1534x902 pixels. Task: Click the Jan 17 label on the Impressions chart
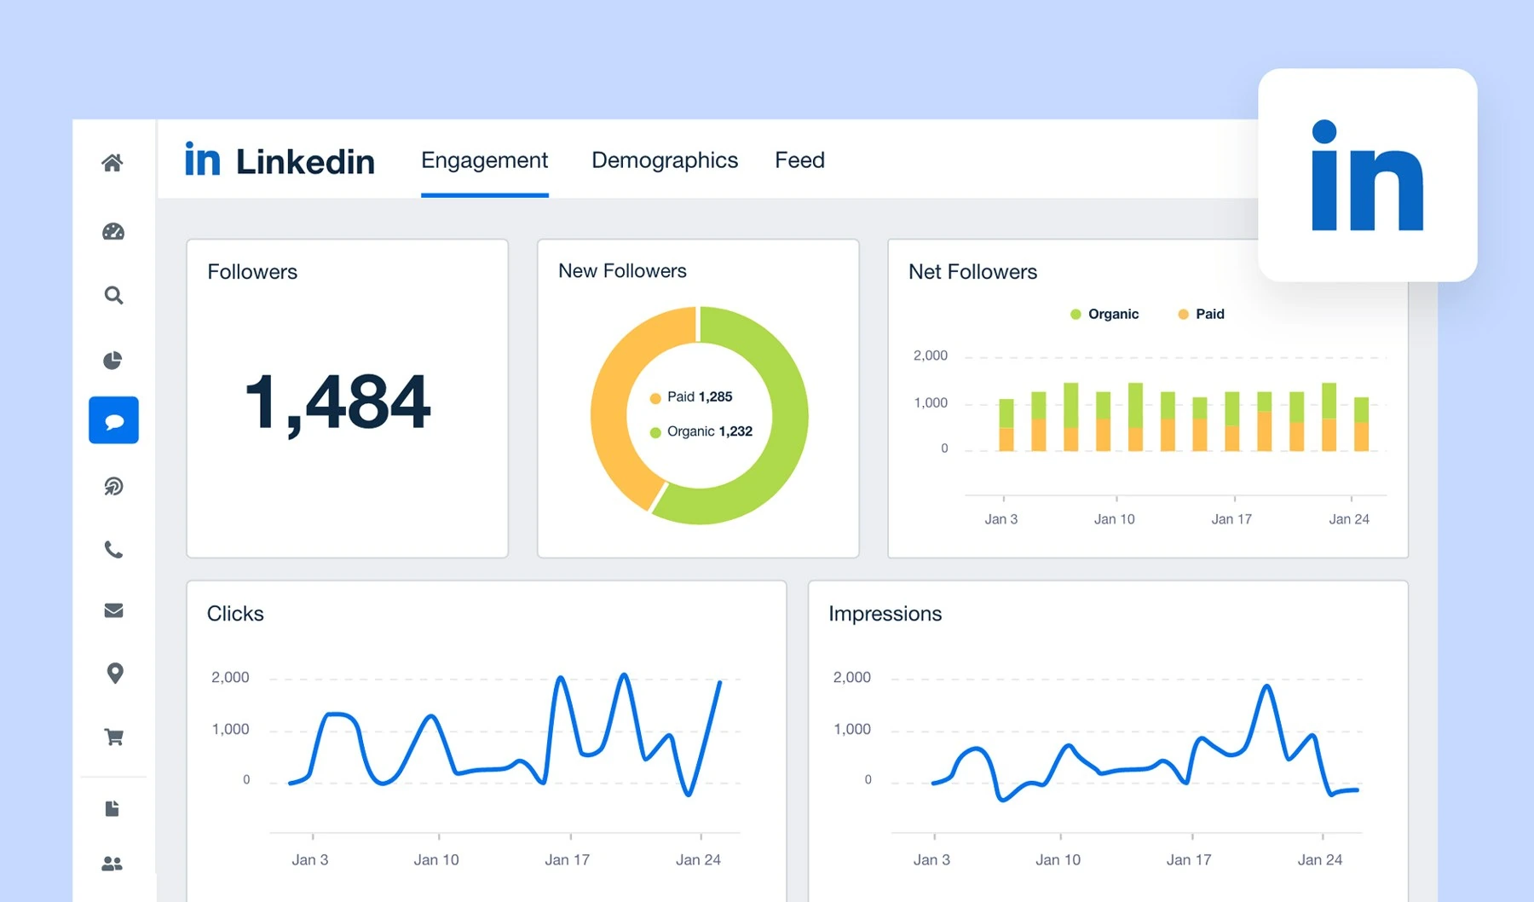coord(1189,860)
